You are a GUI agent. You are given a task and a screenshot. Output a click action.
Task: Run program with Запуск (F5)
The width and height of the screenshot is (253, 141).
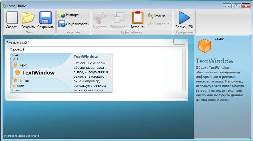click(184, 20)
